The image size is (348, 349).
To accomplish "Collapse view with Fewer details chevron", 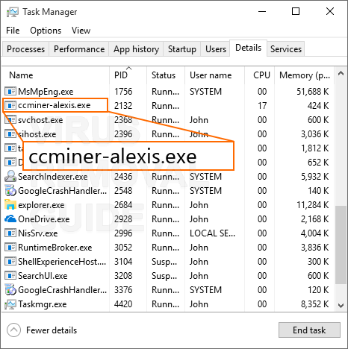I will (13, 330).
